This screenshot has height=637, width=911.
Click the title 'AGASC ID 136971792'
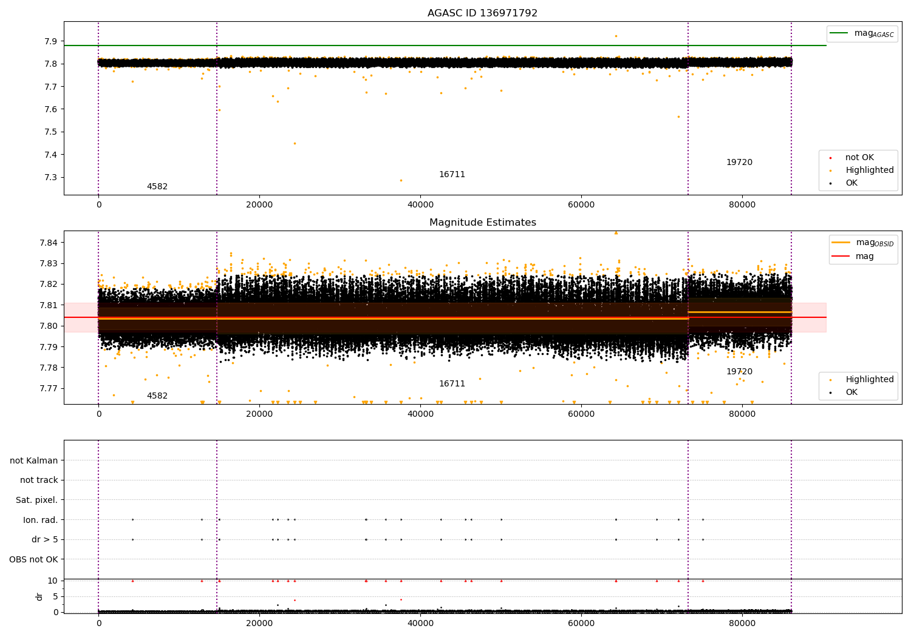pos(482,13)
